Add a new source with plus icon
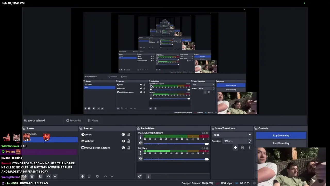The height and width of the screenshot is (186, 330). [82, 176]
